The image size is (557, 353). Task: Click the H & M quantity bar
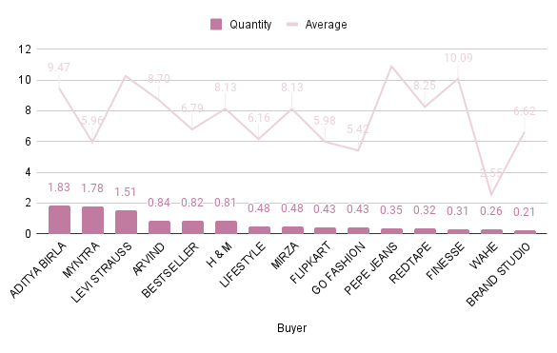click(226, 227)
